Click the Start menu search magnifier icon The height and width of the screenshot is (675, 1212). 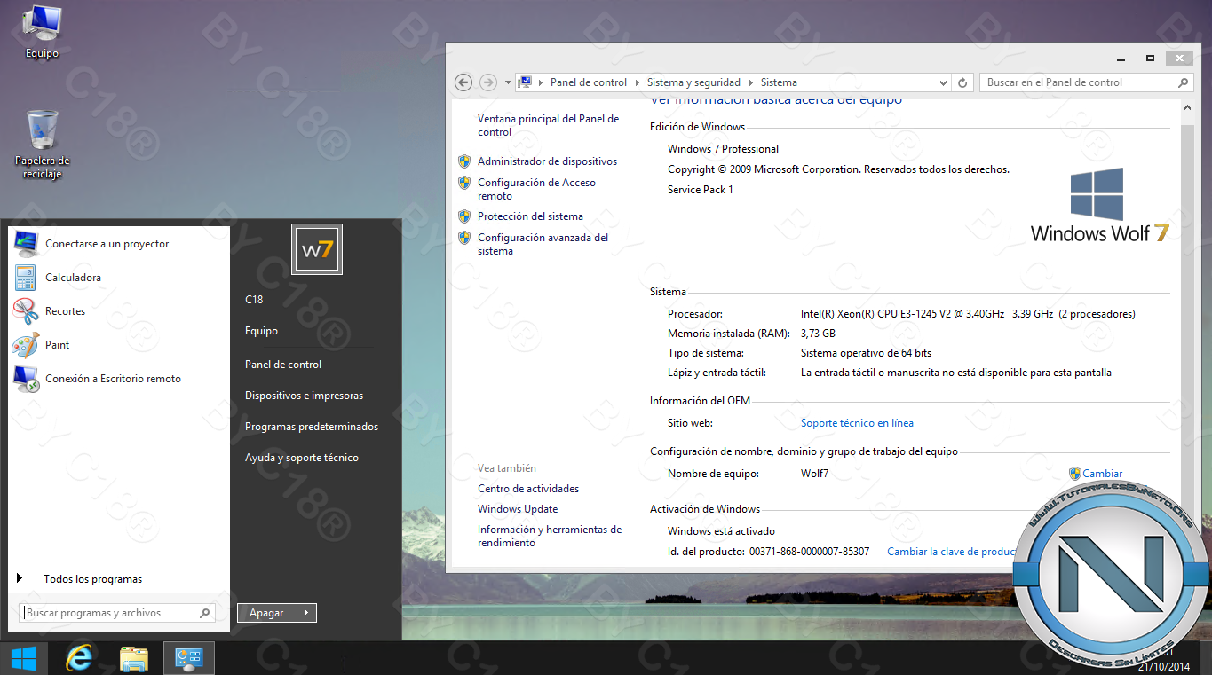pyautogui.click(x=204, y=613)
